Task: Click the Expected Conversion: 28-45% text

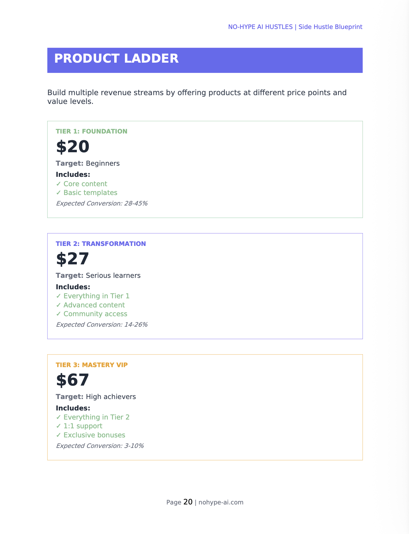Action: tap(102, 203)
